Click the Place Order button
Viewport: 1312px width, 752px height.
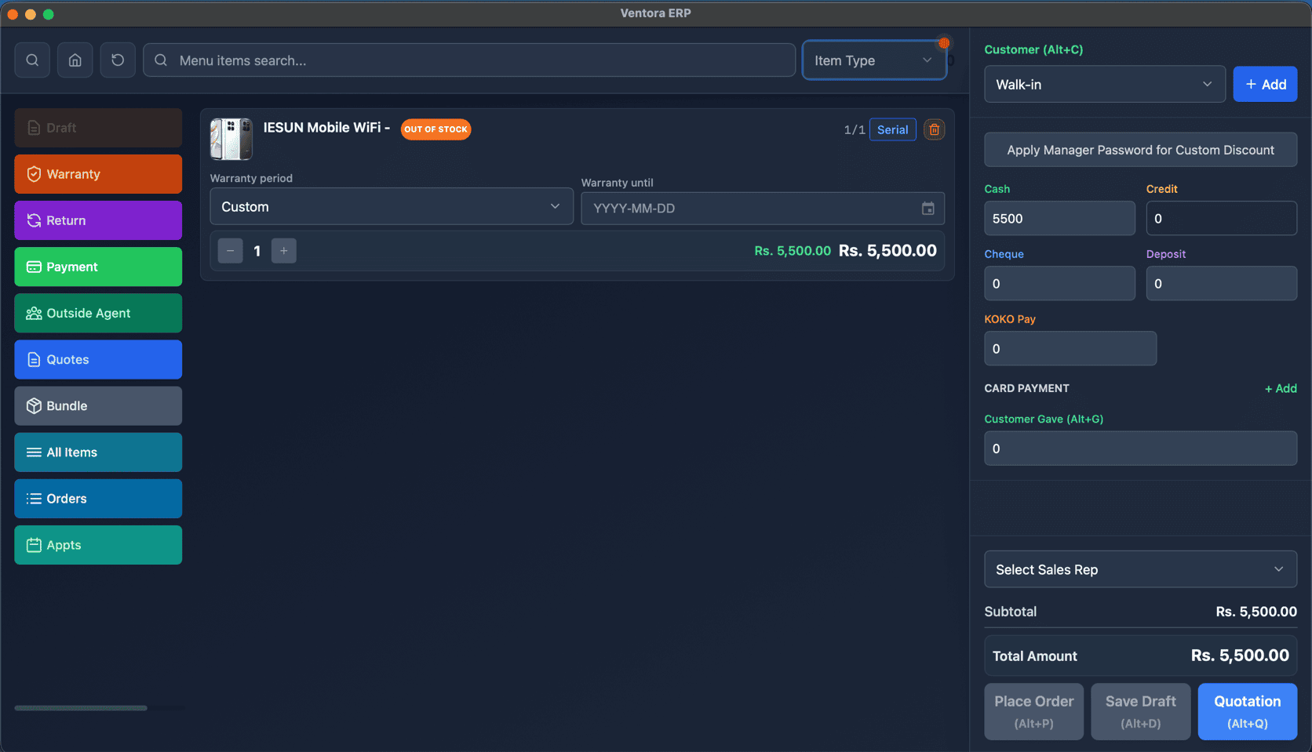pyautogui.click(x=1034, y=711)
